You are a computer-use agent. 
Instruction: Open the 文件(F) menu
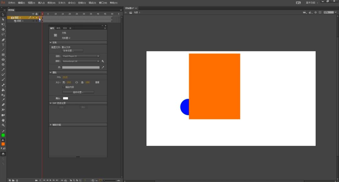[x=12, y=3]
